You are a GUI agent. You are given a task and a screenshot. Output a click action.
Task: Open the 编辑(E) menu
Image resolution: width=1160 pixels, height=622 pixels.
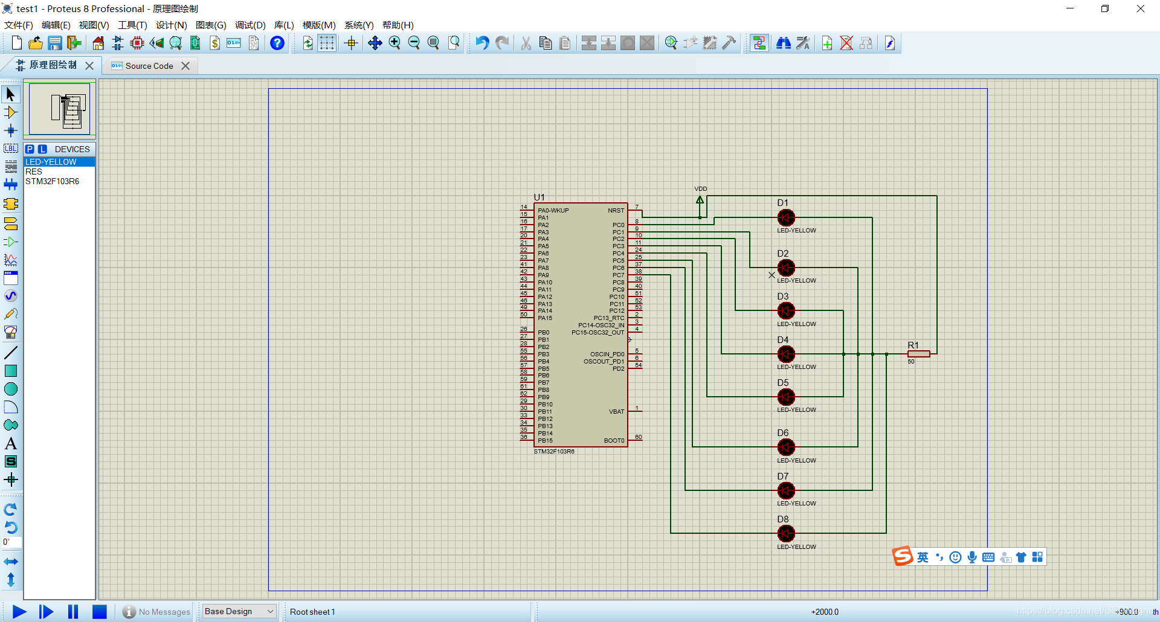(56, 25)
